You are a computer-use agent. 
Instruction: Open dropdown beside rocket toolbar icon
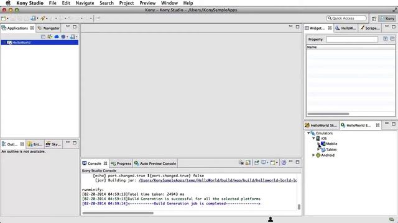click(x=47, y=19)
